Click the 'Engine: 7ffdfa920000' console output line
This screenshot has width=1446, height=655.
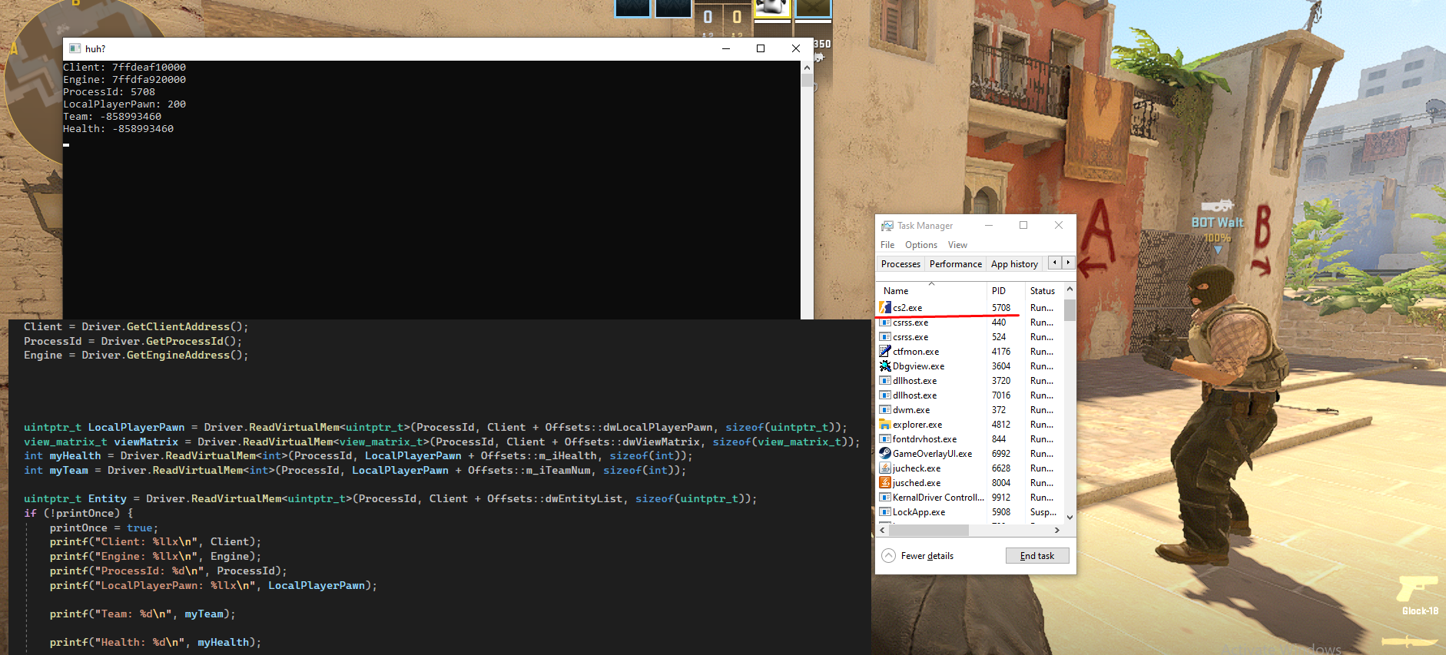point(124,80)
